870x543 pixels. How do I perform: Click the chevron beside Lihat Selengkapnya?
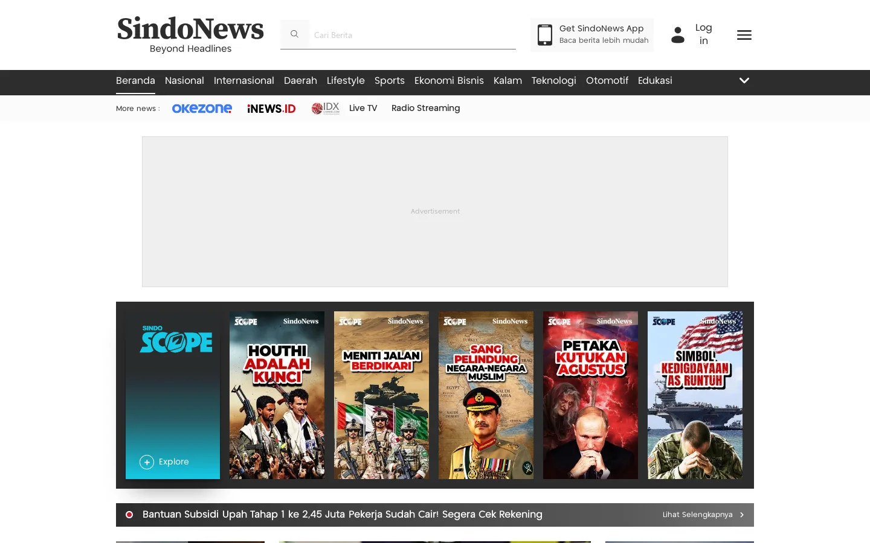tap(742, 515)
